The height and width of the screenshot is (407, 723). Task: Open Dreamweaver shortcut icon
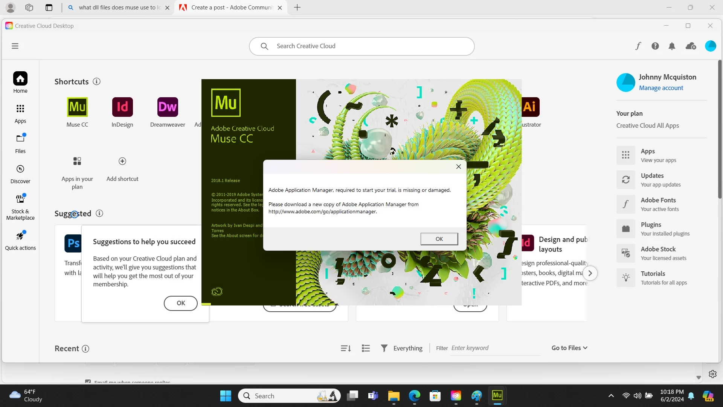pyautogui.click(x=168, y=107)
